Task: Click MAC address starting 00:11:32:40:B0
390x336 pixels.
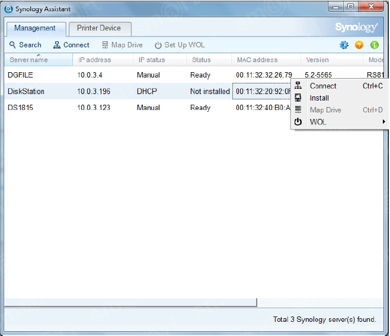Action: click(x=263, y=108)
